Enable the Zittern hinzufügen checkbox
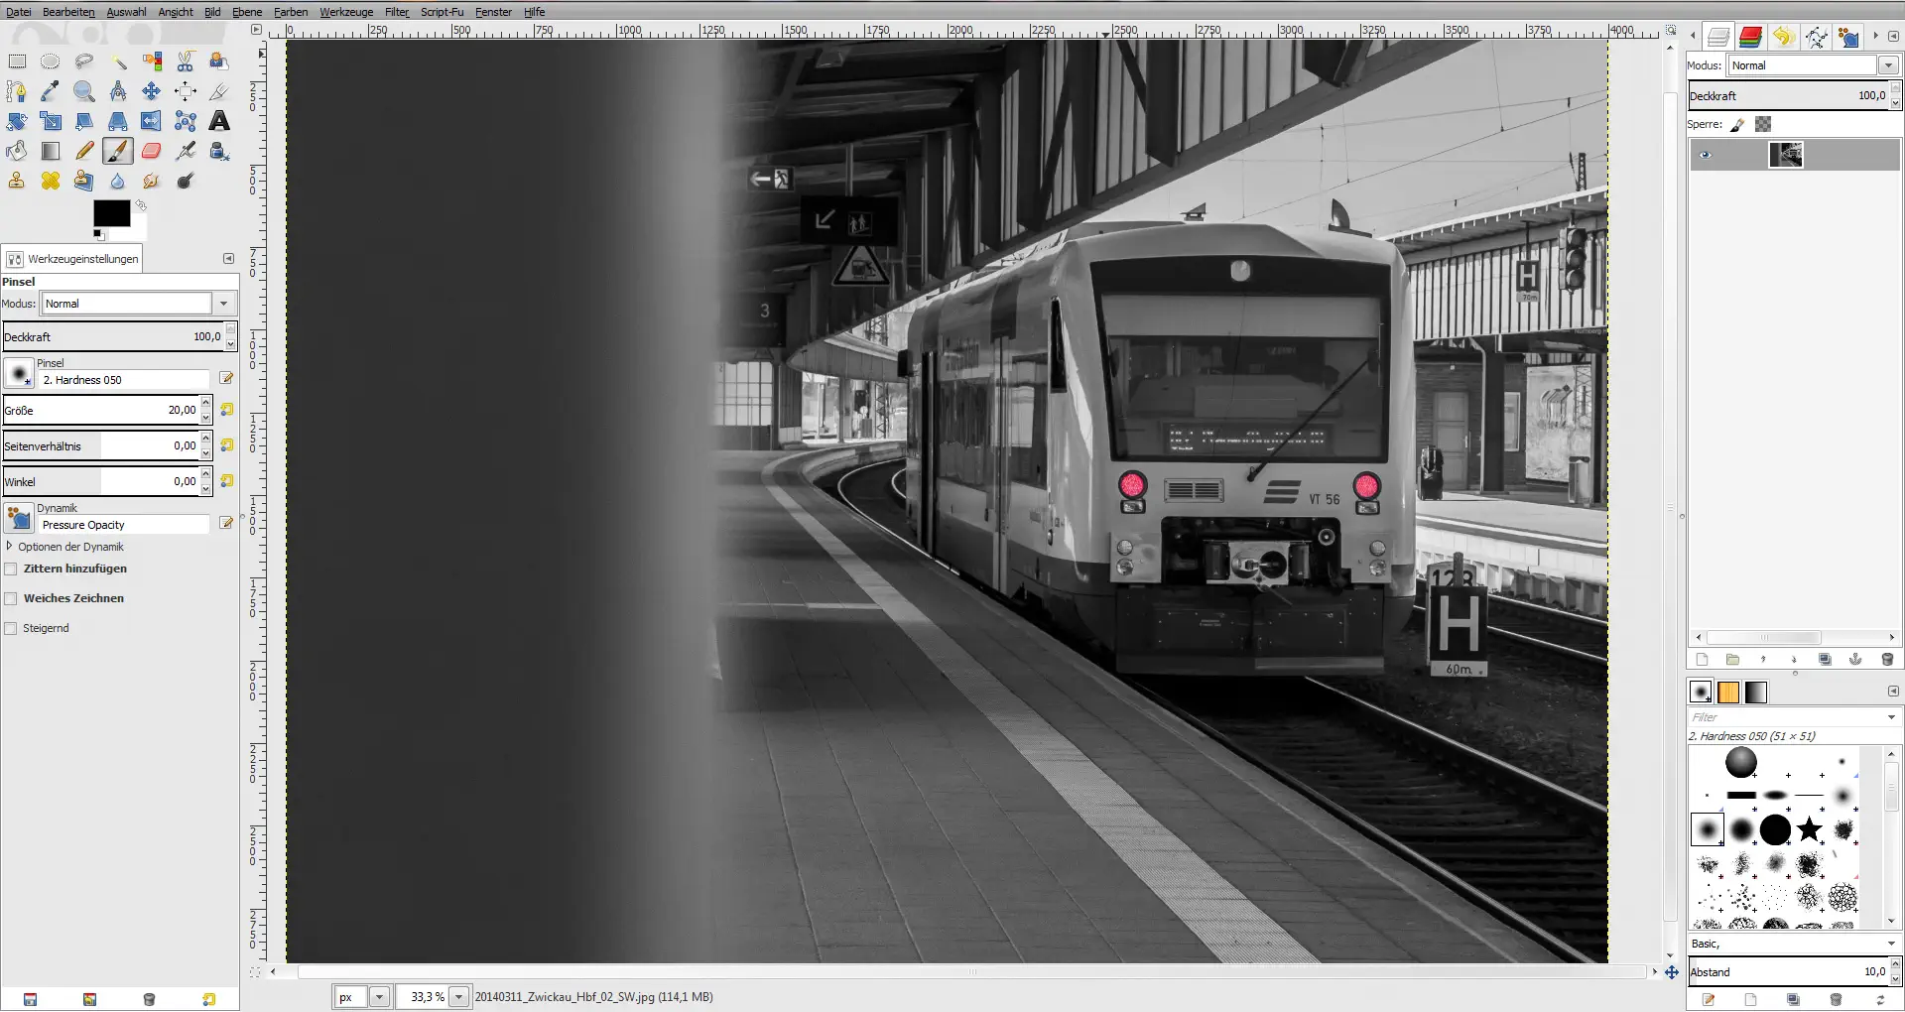Screen dimensions: 1905x1012 pyautogui.click(x=11, y=569)
